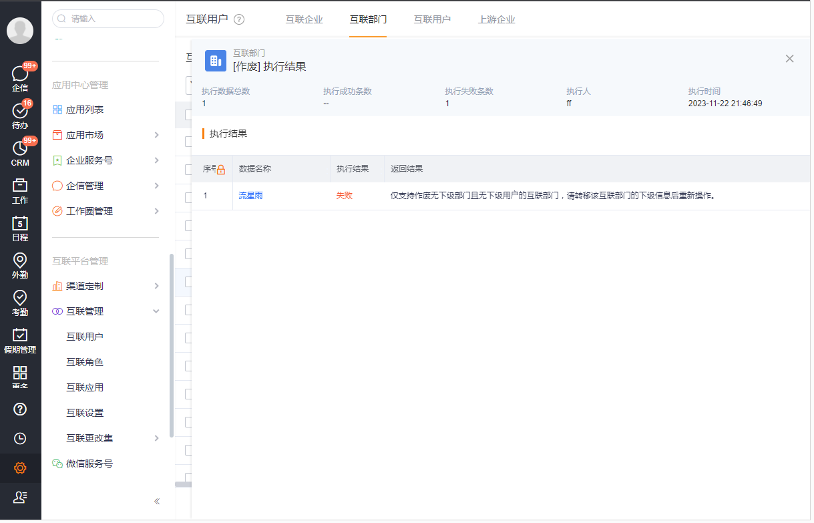Screen dimensions: 814x523
Task: Open the 日程 calendar icon
Action: click(x=20, y=223)
